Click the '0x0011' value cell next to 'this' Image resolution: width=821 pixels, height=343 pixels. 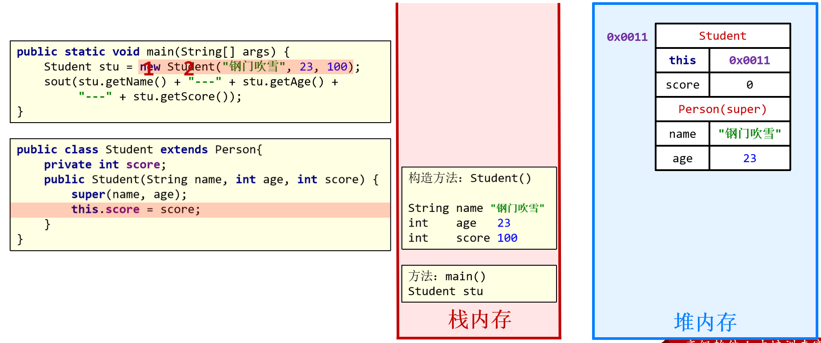[749, 60]
